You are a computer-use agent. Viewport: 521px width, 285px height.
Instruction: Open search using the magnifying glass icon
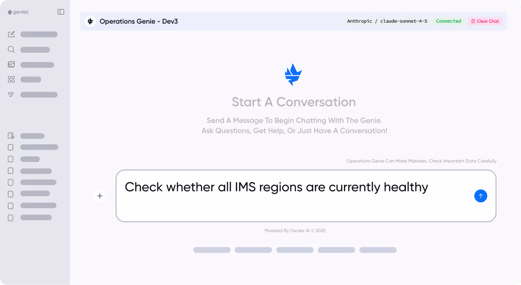pos(11,50)
